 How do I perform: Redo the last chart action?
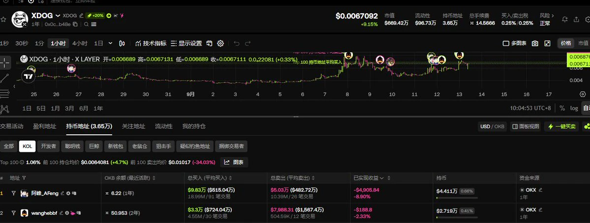(x=248, y=44)
